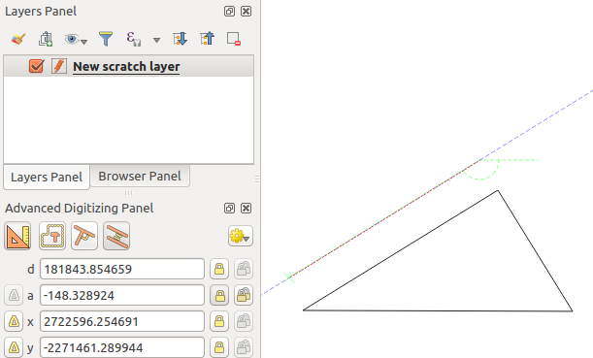This screenshot has height=358, width=593.
Task: Click the Add Group icon
Action: pos(46,39)
